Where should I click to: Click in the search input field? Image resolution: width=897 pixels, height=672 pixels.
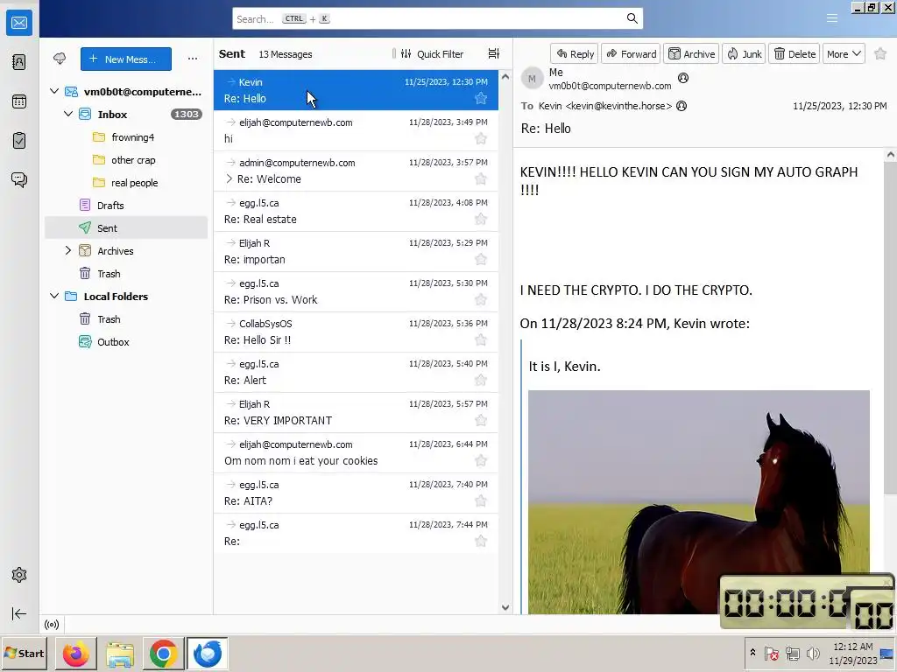[438, 18]
